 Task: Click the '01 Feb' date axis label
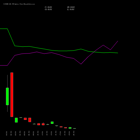7,133
